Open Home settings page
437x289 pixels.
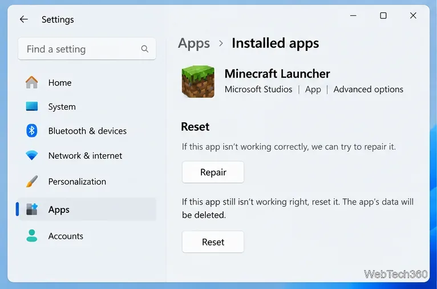[x=87, y=83]
